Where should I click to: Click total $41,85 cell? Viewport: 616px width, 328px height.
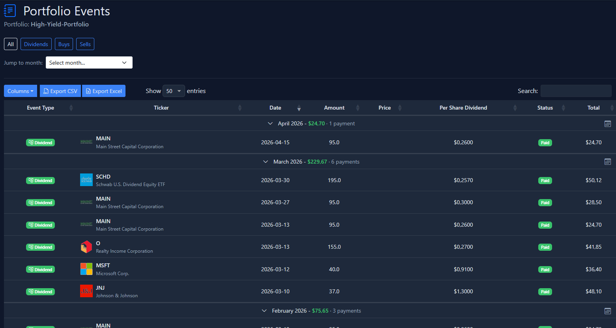coord(594,247)
